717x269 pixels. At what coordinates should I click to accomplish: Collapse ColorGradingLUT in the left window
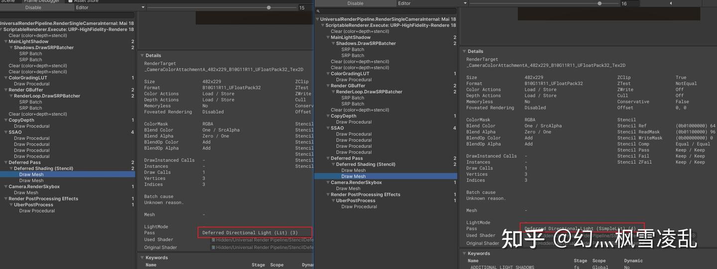6,78
